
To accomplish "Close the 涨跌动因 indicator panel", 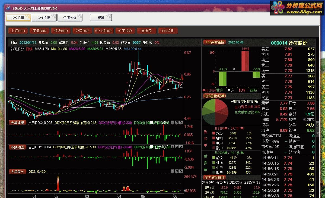I will tap(181, 147).
